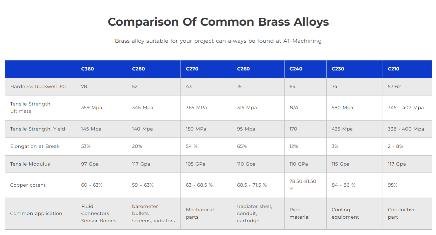Click the 78.50-81.50 % copper content cell

point(306,185)
